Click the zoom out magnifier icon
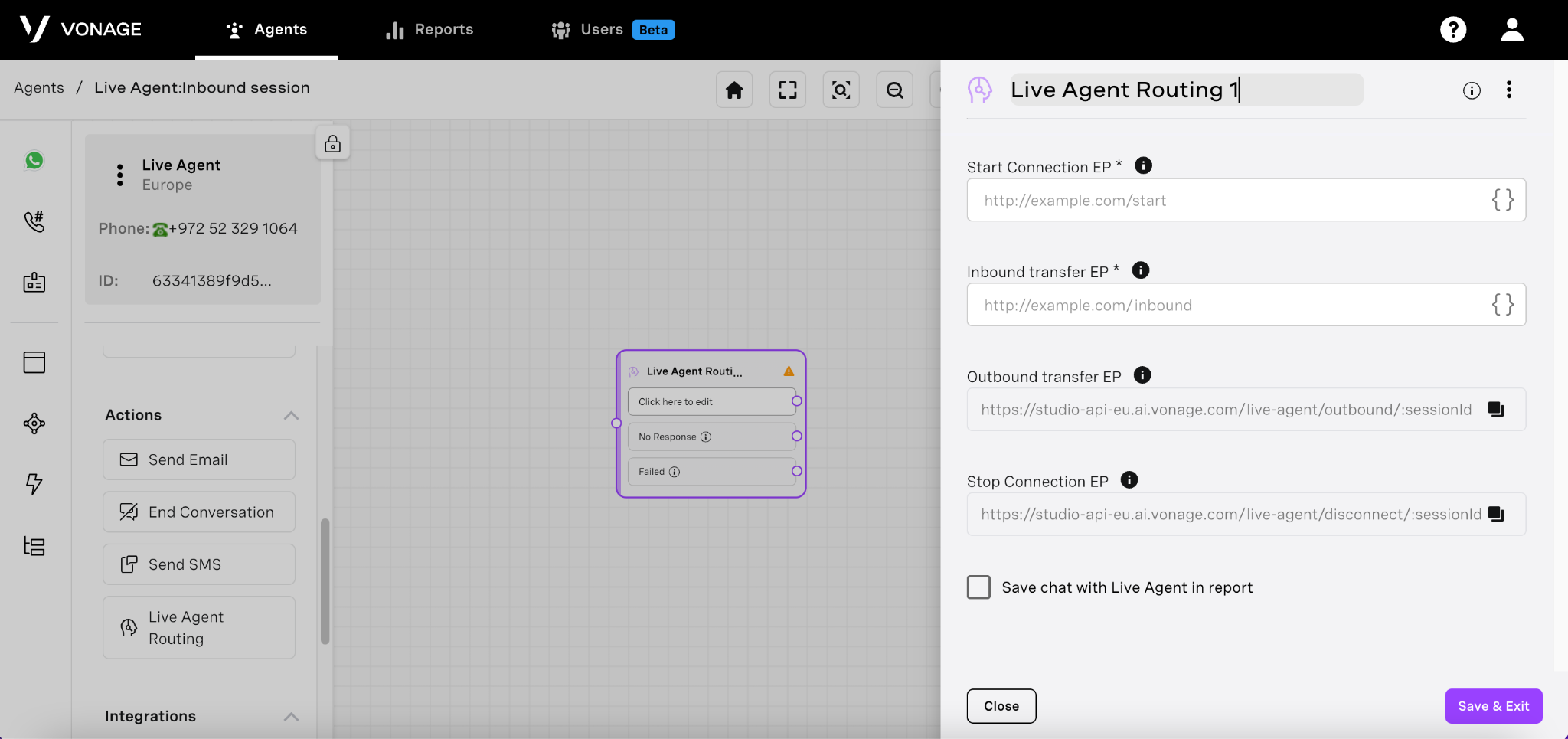The height and width of the screenshot is (739, 1568). coord(894,90)
